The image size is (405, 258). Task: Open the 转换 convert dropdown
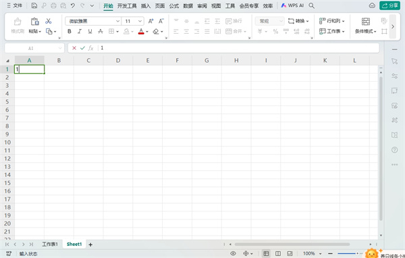click(298, 21)
